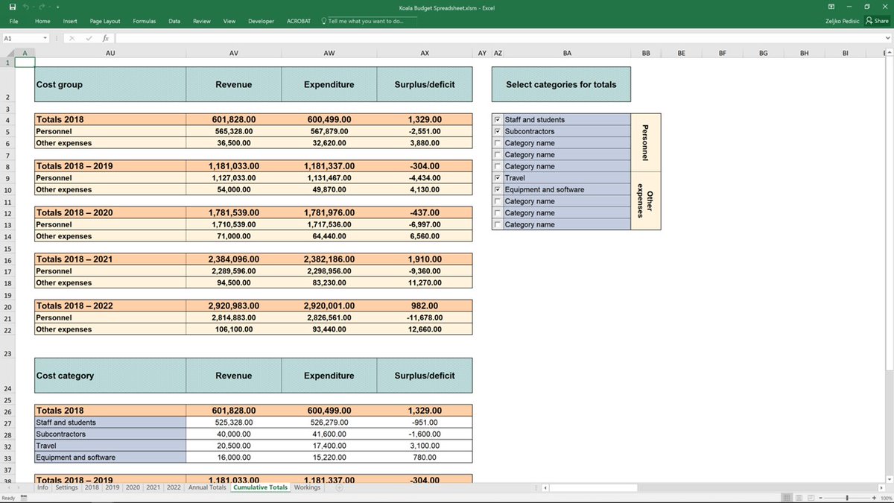Check the last Category name checkbox
The height and width of the screenshot is (503, 894).
coord(498,224)
